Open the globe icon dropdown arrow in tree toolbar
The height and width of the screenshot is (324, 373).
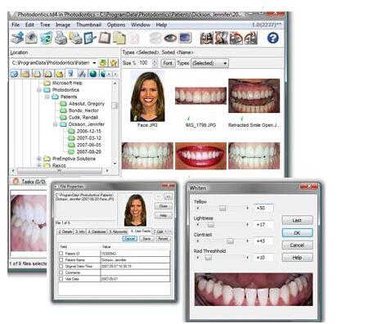click(x=109, y=74)
